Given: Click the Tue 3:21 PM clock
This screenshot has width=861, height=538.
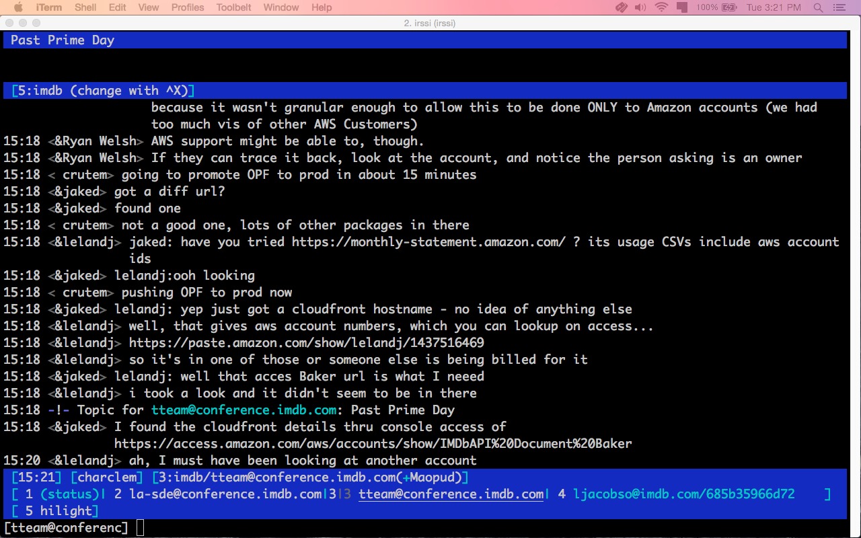Looking at the screenshot, I should pos(774,7).
